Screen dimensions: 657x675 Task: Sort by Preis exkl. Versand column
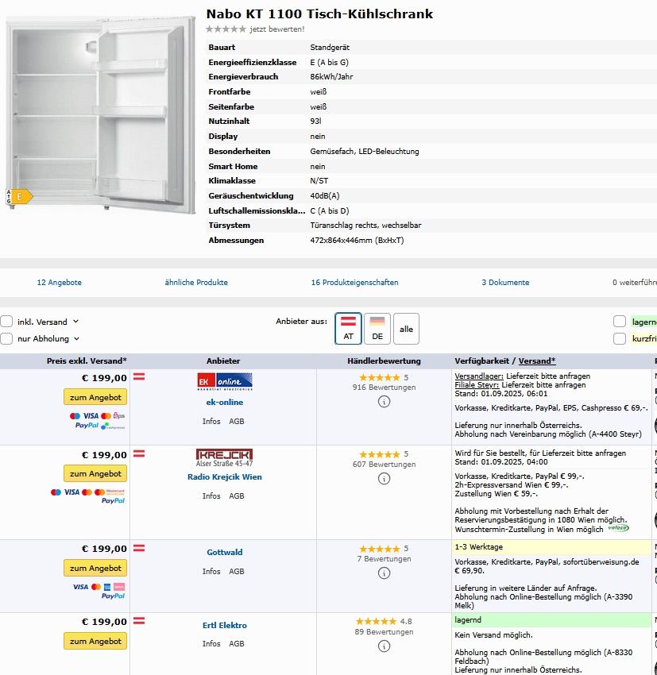click(87, 361)
